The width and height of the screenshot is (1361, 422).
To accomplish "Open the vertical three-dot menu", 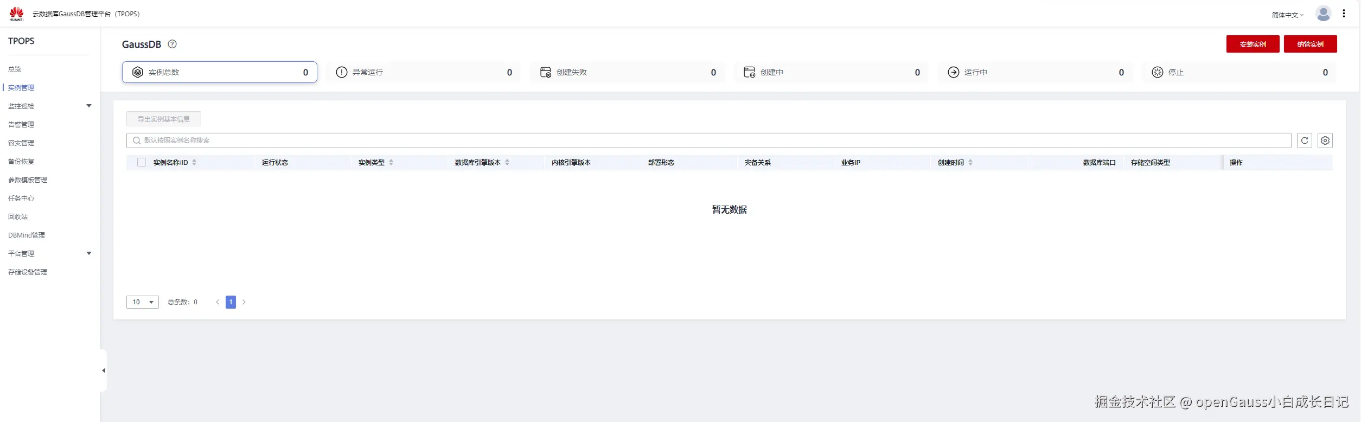I will (x=1344, y=14).
